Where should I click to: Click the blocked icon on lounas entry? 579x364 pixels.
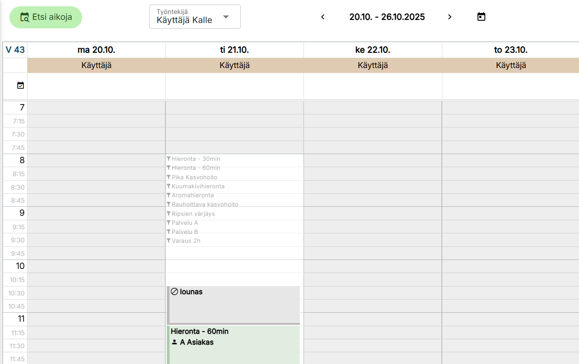tap(175, 291)
